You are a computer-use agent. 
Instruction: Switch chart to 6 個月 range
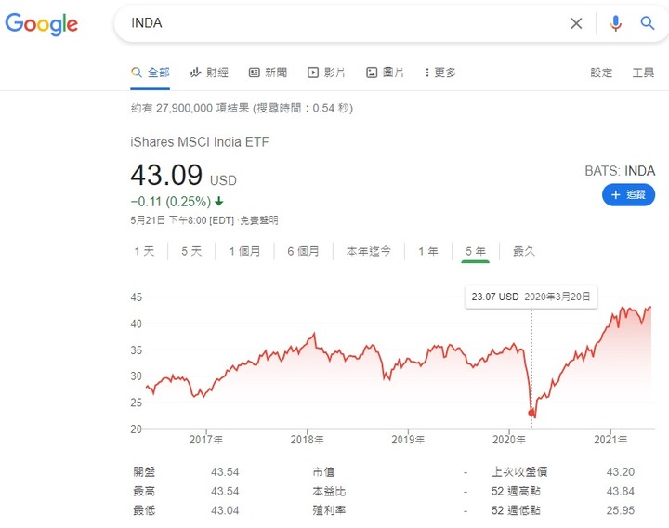click(303, 251)
